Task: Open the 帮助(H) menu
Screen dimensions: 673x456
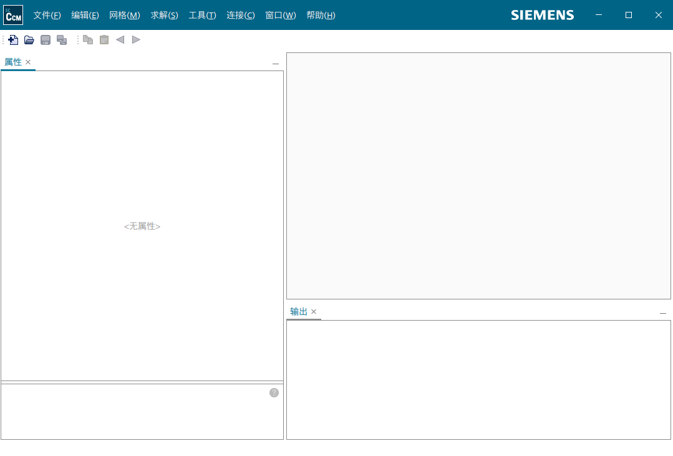Action: [321, 15]
